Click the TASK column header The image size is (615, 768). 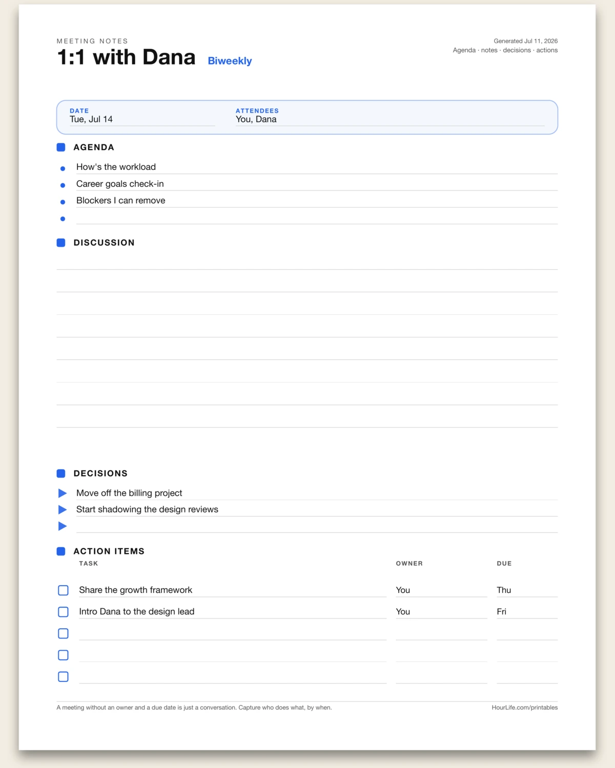[x=88, y=564]
